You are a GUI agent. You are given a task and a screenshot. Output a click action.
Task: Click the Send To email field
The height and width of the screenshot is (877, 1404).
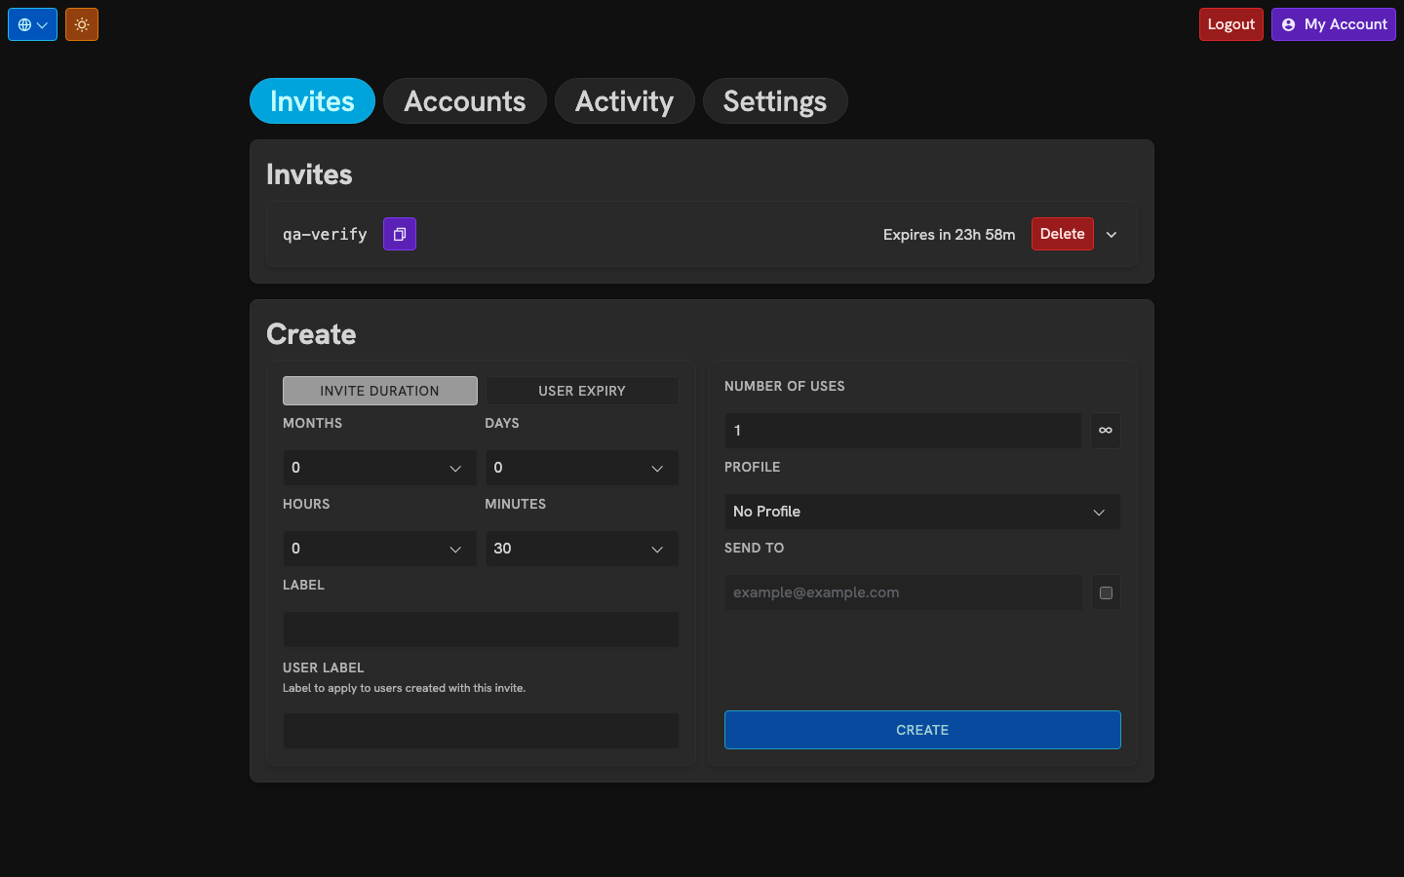(x=904, y=592)
